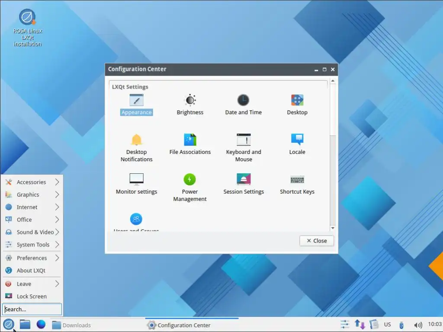The image size is (443, 332).
Task: Click the LXQt start menu button in taskbar
Action: click(9, 324)
